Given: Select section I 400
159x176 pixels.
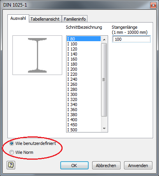Looking at the screenshot, I should pyautogui.click(x=84, y=120).
